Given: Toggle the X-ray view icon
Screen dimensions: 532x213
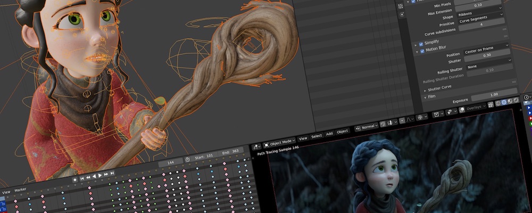Looking at the screenshot, I should coord(491,104).
